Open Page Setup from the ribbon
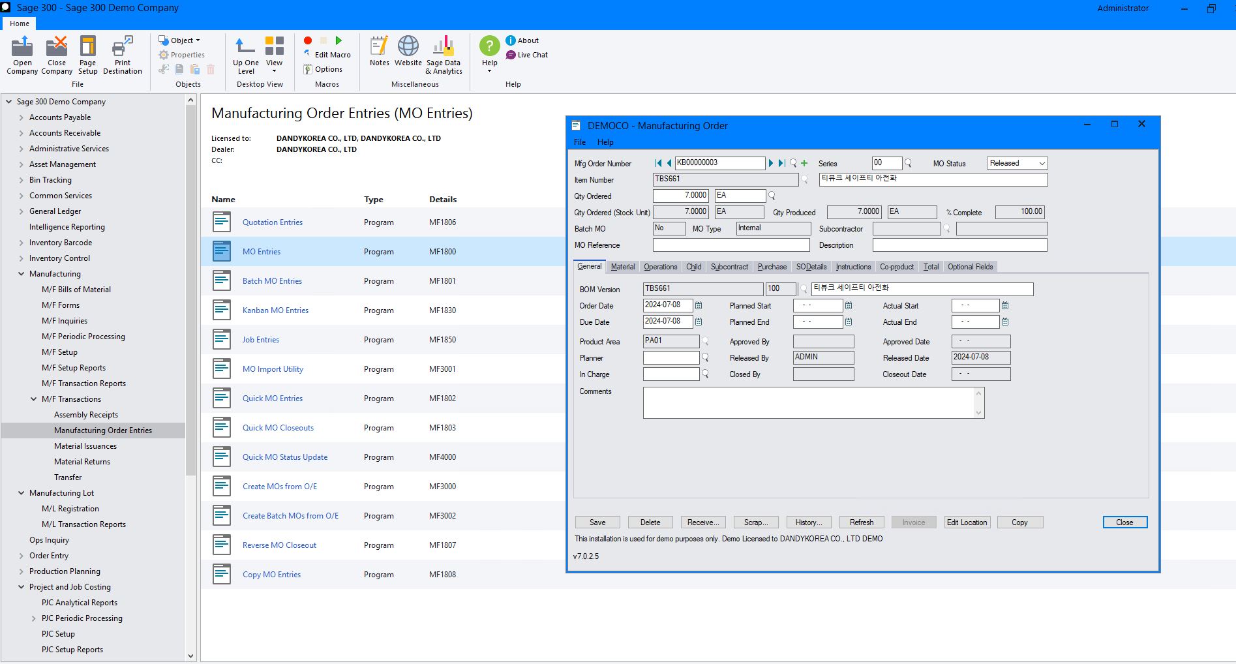Screen dimensions: 1236x664 (x=87, y=55)
